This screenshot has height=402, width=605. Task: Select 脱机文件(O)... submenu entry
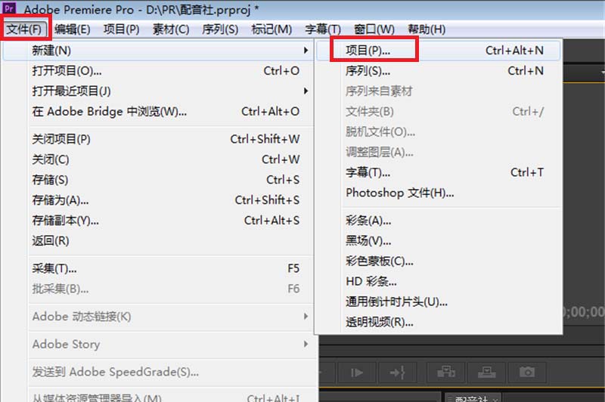(439, 131)
